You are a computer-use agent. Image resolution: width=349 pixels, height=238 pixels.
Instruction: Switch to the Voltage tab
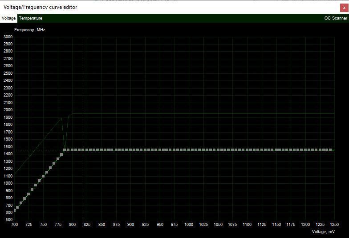point(8,18)
